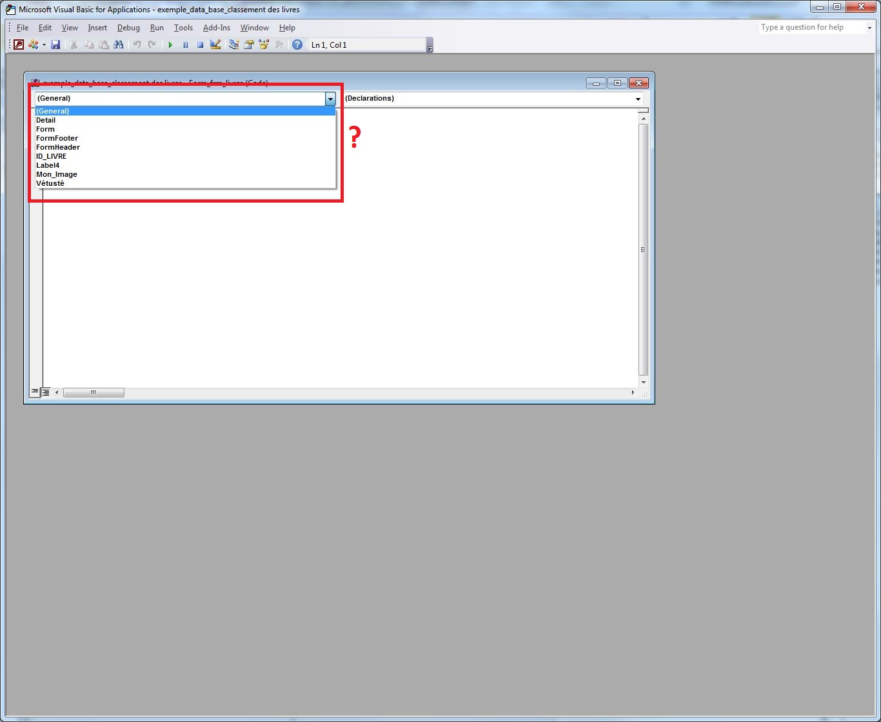Open the Tools menu
The width and height of the screenshot is (881, 722).
coord(183,28)
